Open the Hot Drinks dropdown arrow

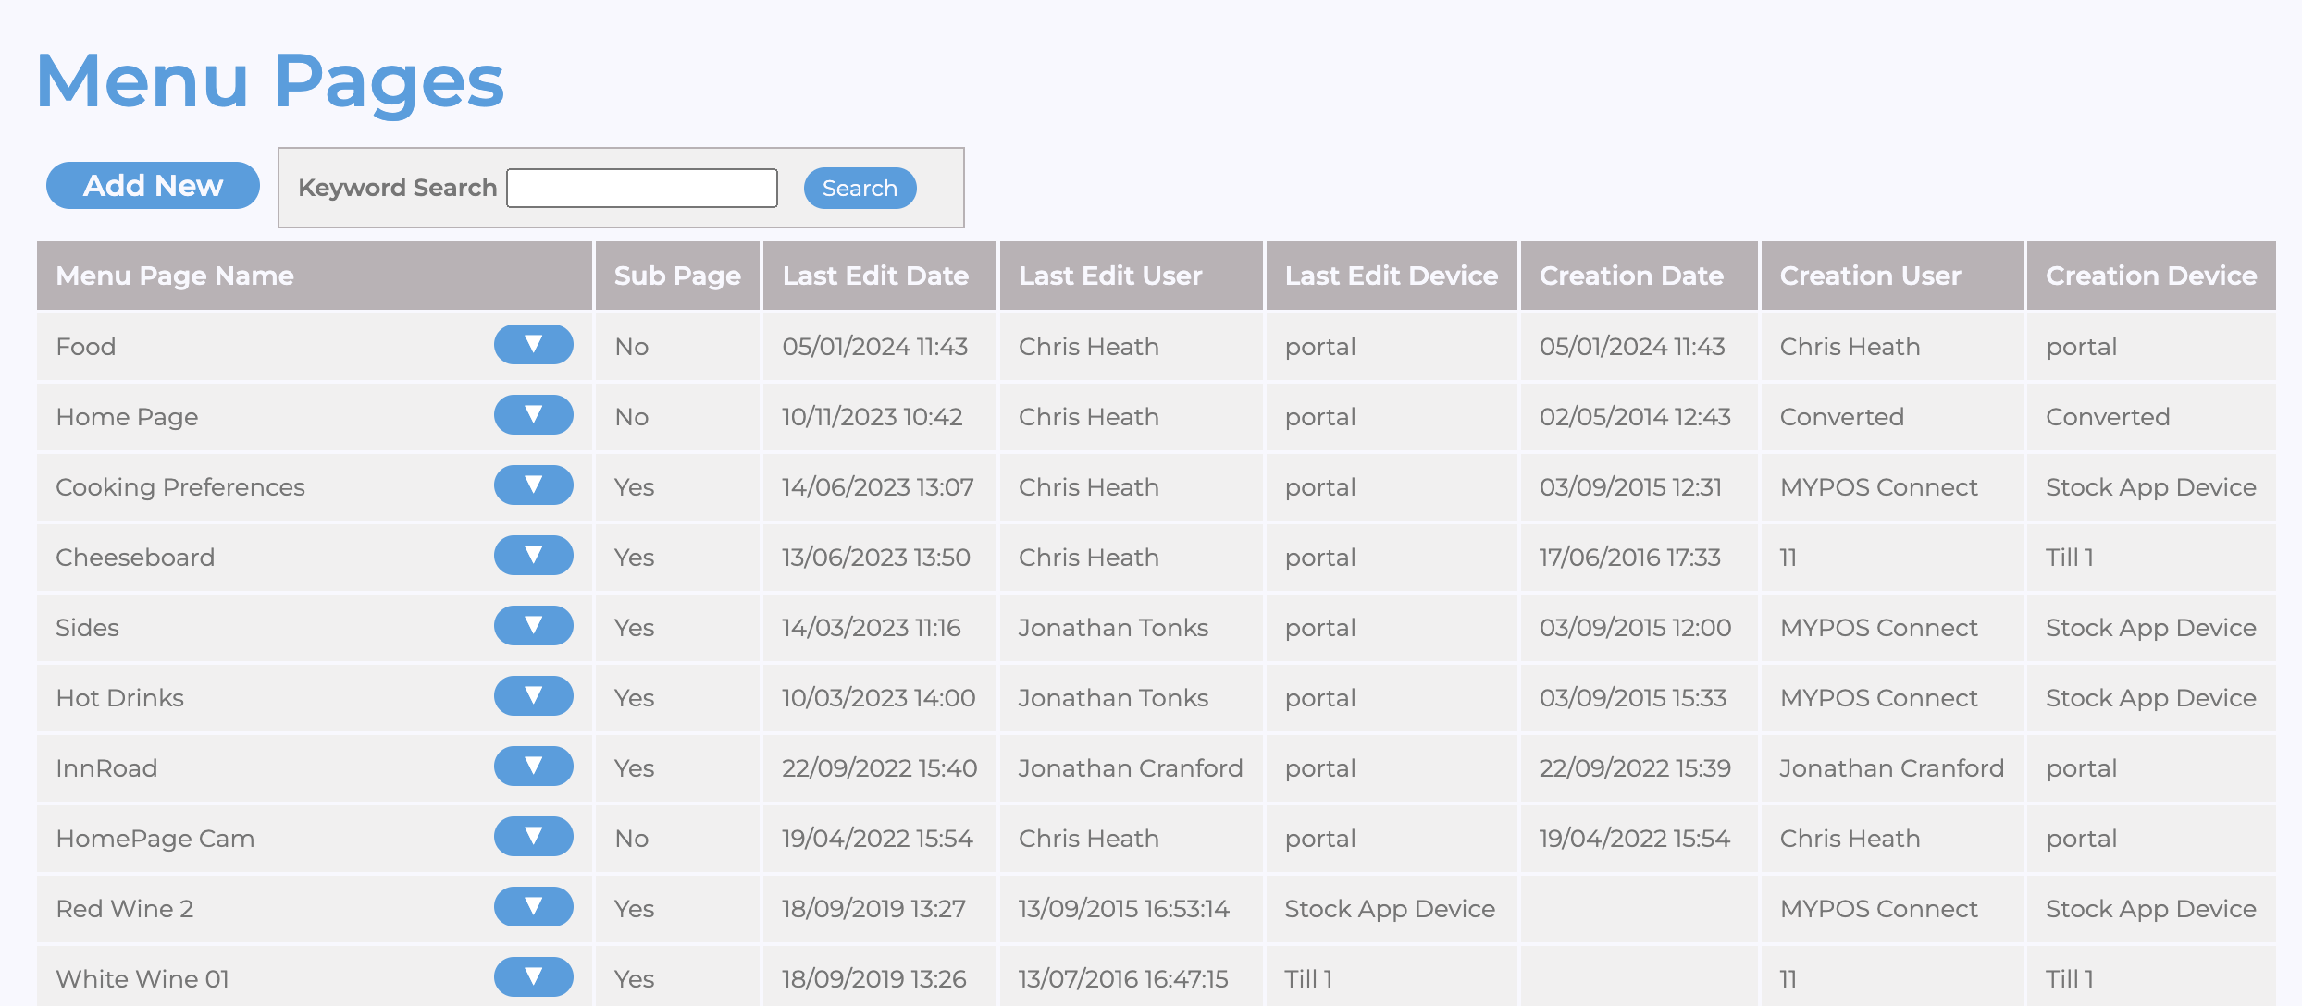pos(534,696)
